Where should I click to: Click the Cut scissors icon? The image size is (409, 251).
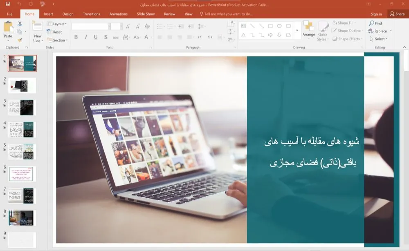click(x=20, y=24)
